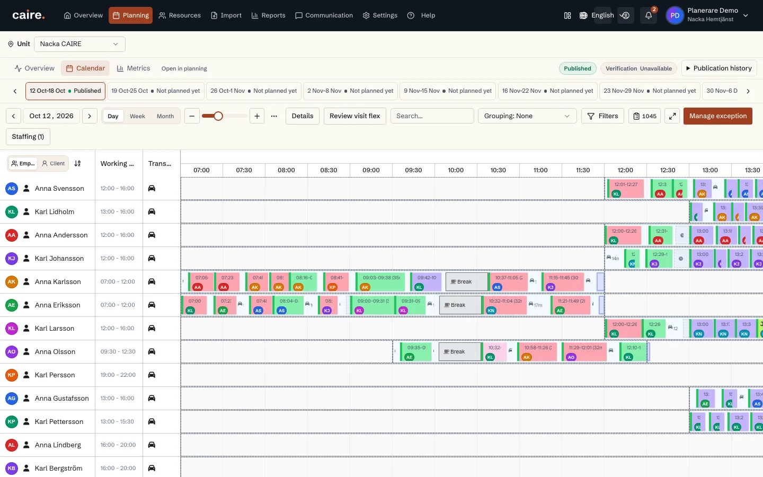The image size is (763, 477).
Task: Open the Filters button
Action: tap(602, 116)
